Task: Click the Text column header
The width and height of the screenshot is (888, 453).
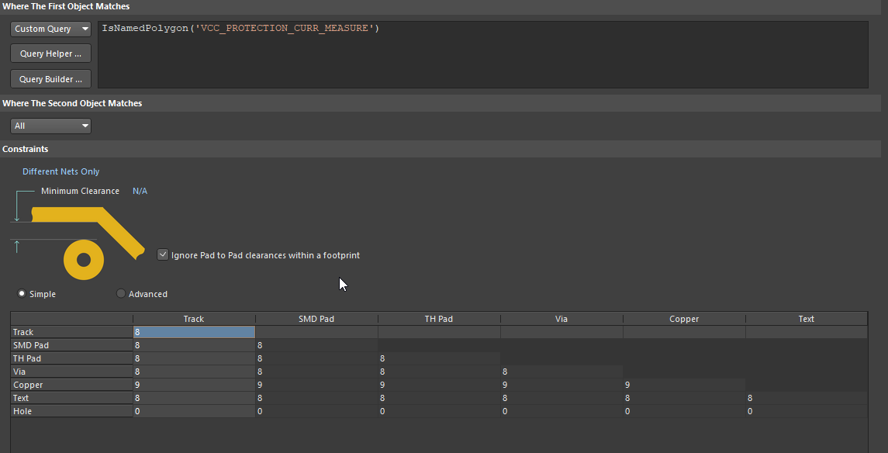Action: click(807, 319)
